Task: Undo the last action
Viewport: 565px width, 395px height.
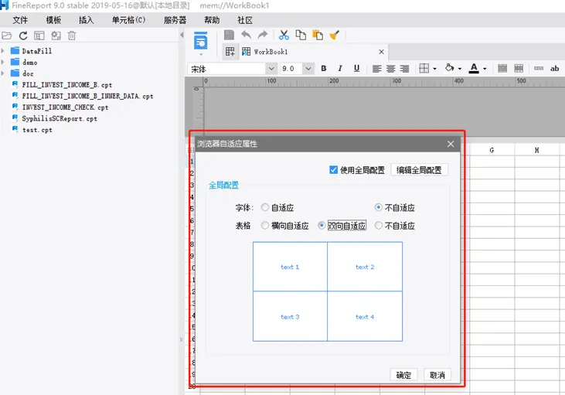Action: pyautogui.click(x=246, y=35)
